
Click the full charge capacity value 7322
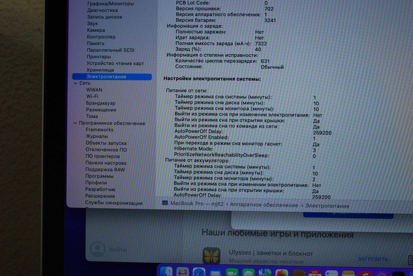point(261,44)
